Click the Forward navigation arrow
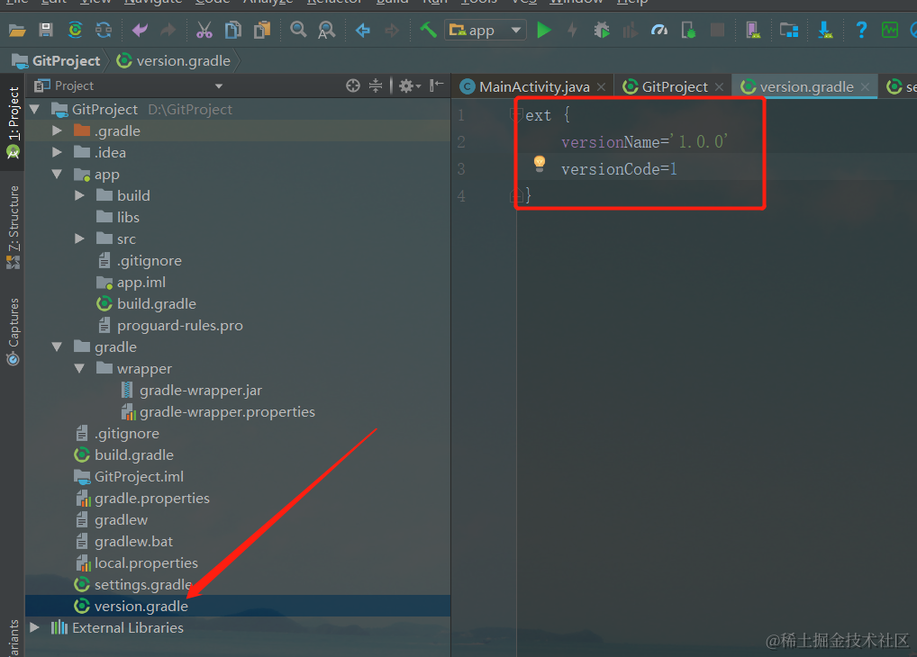This screenshot has height=657, width=917. pos(392,30)
